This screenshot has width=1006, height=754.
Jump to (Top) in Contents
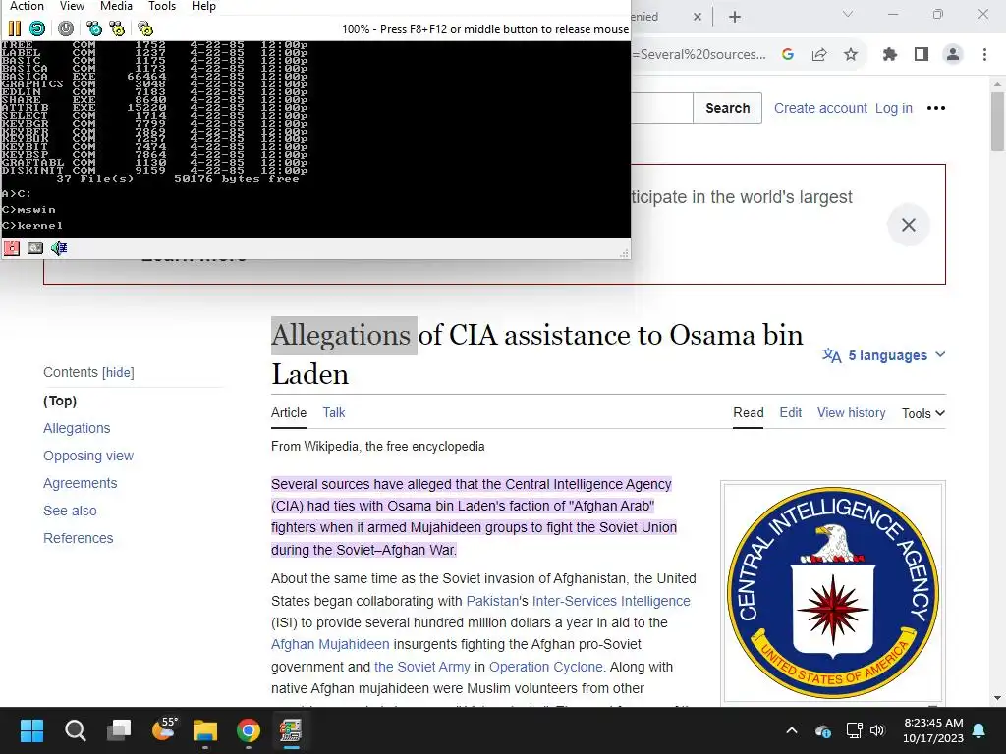(60, 401)
